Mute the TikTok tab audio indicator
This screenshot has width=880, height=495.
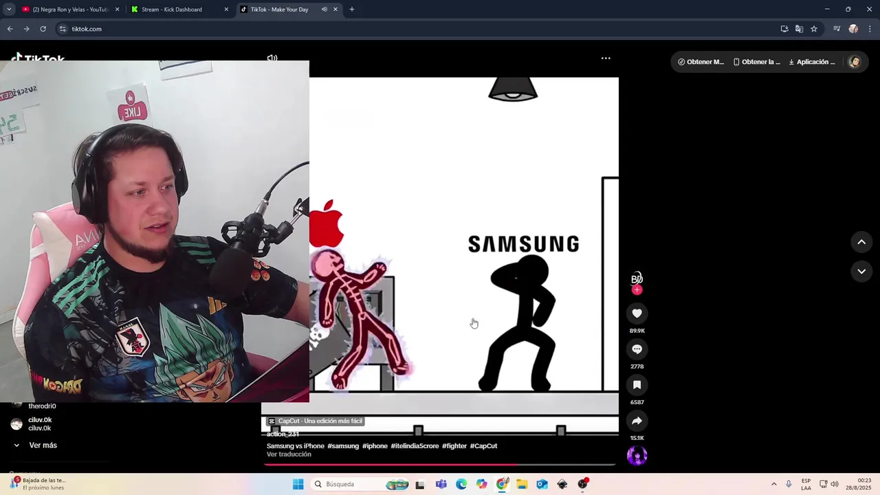pos(324,10)
